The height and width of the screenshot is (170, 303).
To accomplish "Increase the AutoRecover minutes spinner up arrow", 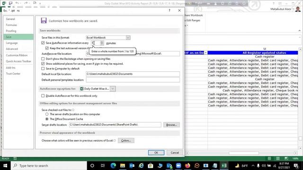I will (102, 42).
